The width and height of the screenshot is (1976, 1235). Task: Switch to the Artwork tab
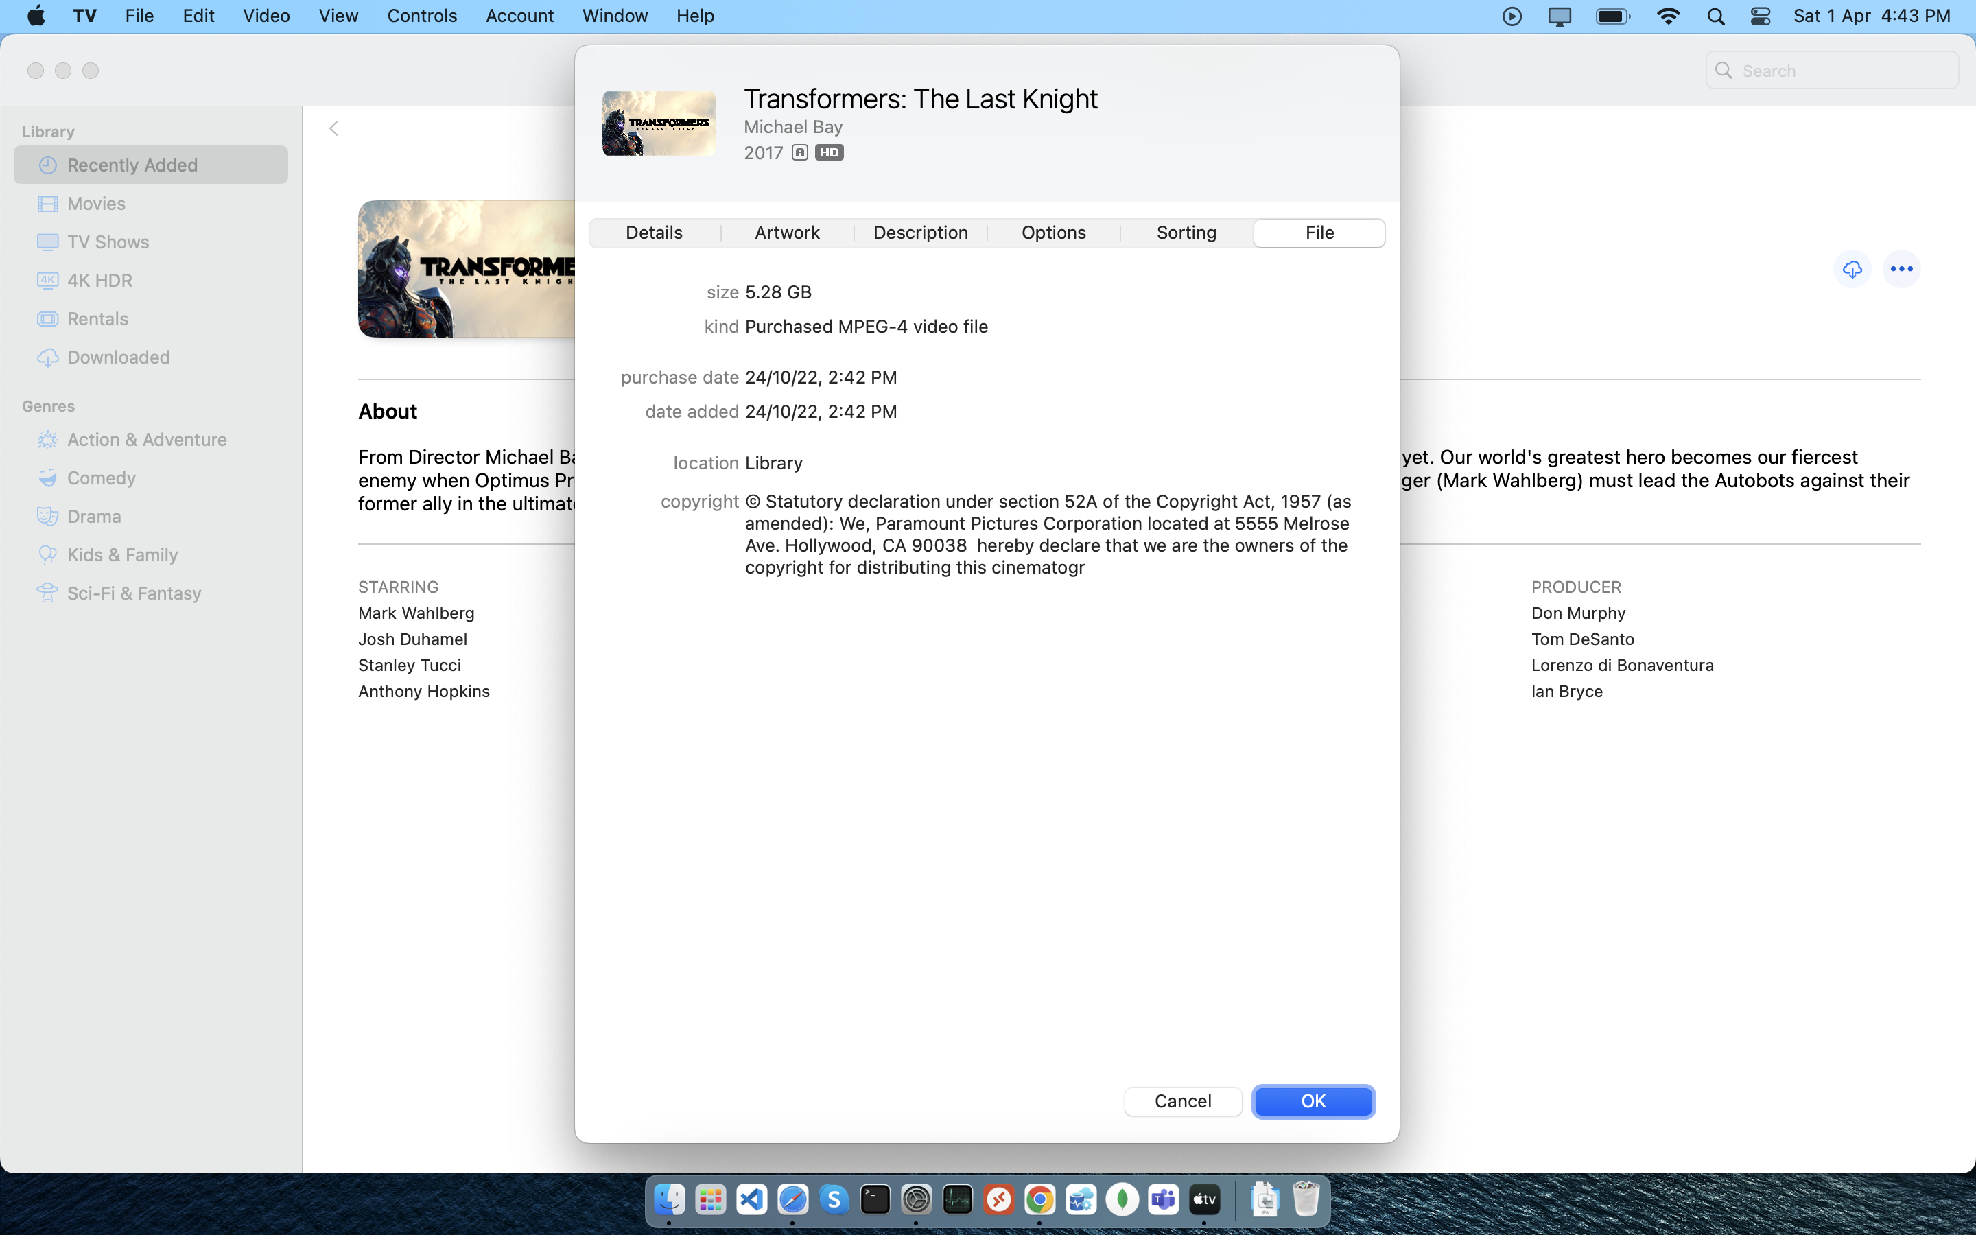click(x=786, y=233)
